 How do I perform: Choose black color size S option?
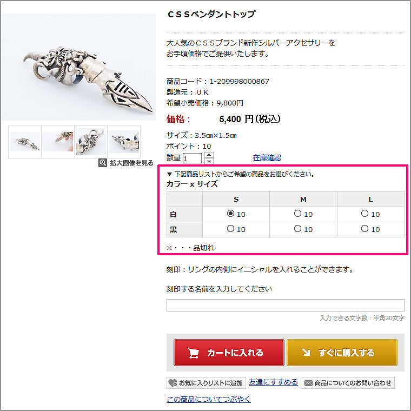pos(230,229)
